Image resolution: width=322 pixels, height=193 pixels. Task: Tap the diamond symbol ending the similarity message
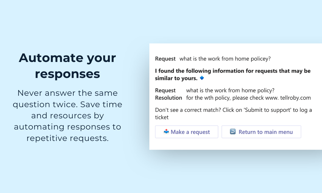pyautogui.click(x=202, y=78)
